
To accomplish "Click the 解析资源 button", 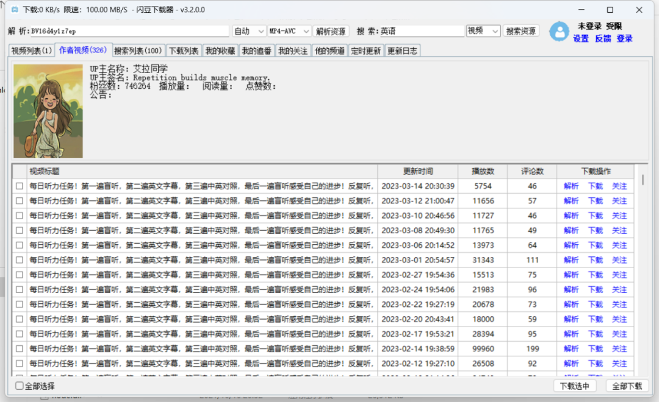I will click(331, 30).
